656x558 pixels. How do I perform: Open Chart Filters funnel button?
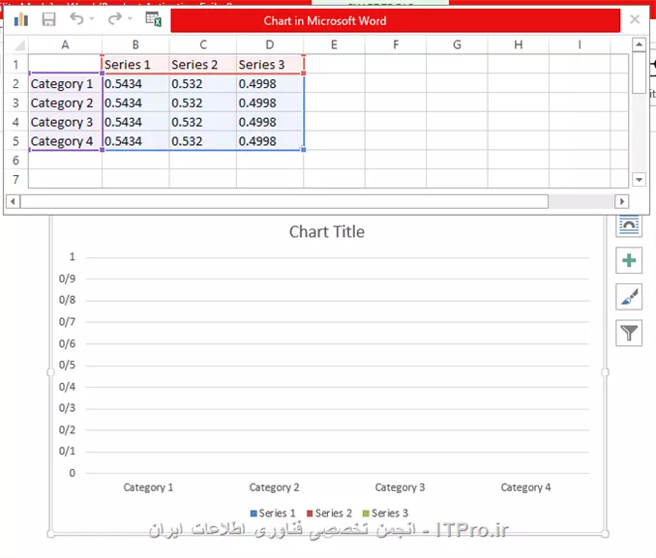629,333
